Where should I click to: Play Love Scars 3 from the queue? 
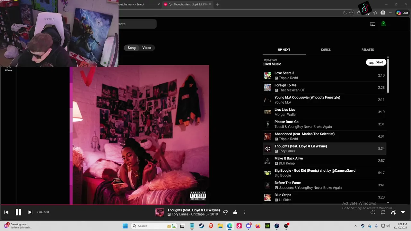(324, 75)
